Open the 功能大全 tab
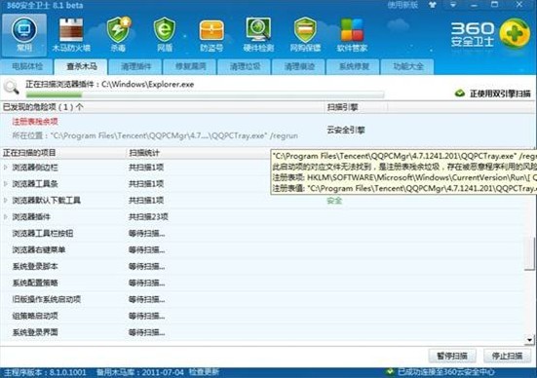Screen dimensions: 537x378 click(x=407, y=66)
